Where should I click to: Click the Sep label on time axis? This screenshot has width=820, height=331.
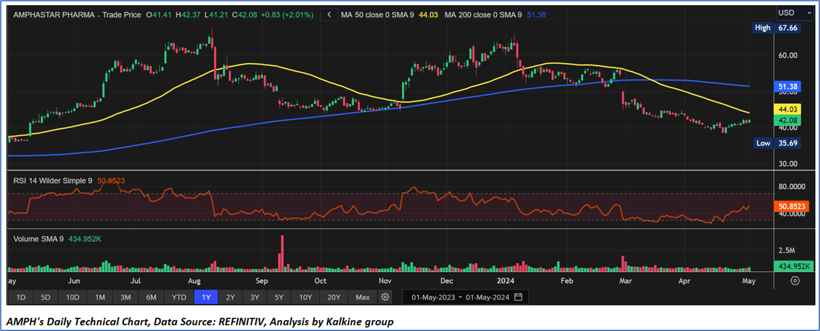262,281
